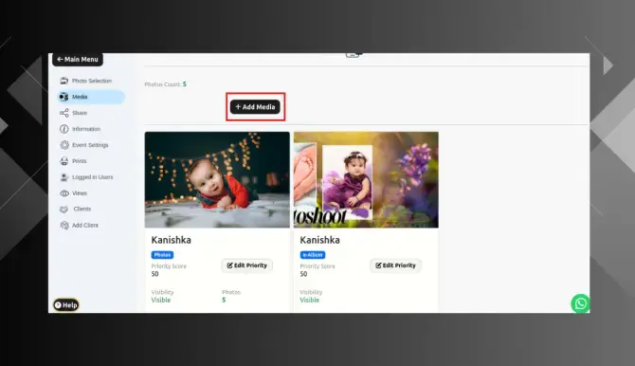Edit Priority for Kanishka Photos card
Screen dimensions: 635x366
coord(247,265)
